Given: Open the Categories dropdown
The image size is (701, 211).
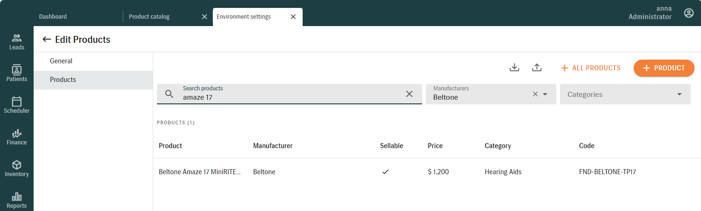Looking at the screenshot, I should click(625, 94).
